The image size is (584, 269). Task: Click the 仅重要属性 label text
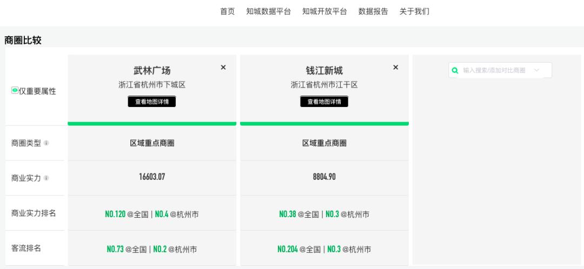click(x=37, y=91)
